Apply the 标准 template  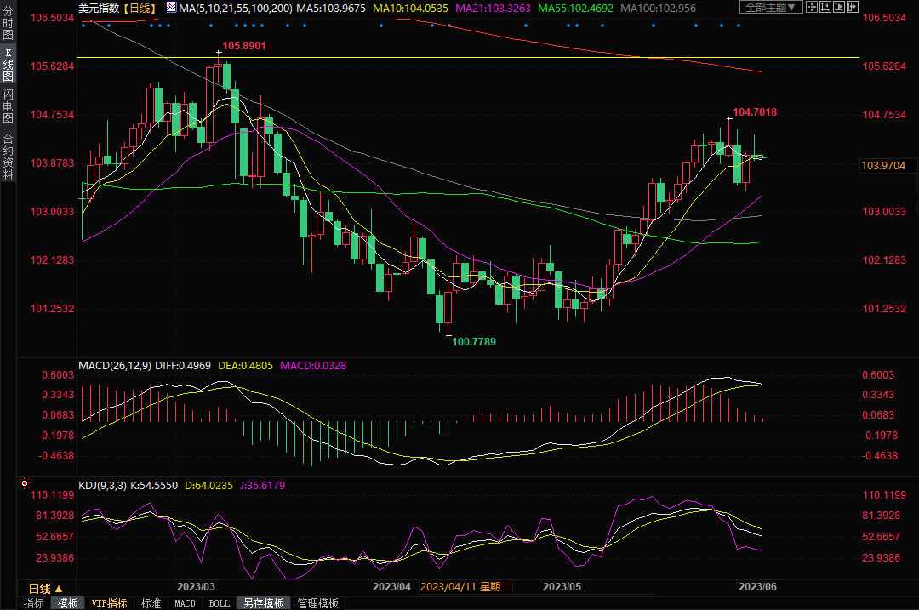coord(151,603)
